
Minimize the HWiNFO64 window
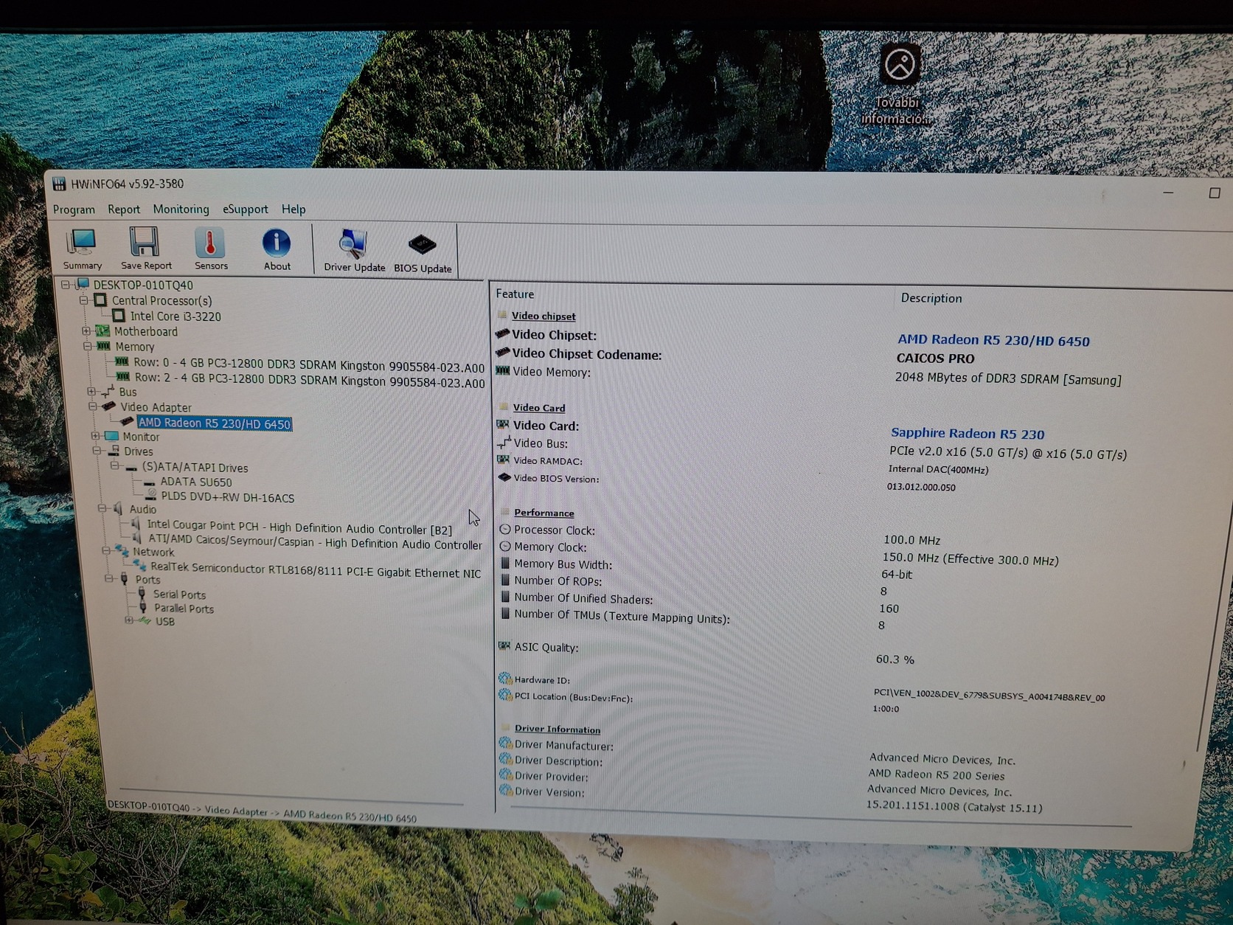tap(1168, 193)
